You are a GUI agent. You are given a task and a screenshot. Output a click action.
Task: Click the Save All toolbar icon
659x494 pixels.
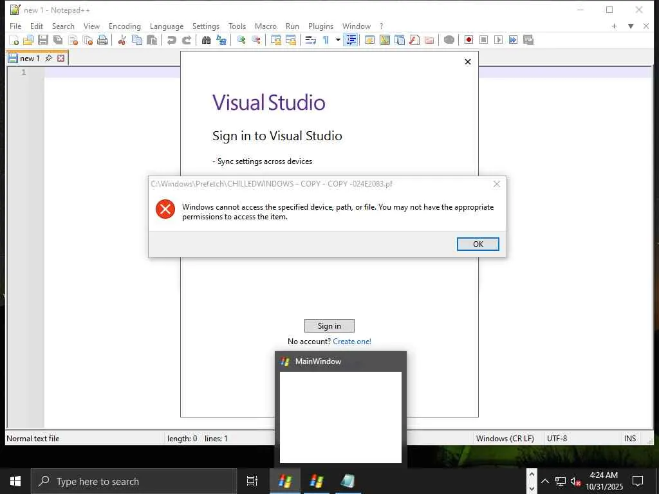click(x=58, y=41)
